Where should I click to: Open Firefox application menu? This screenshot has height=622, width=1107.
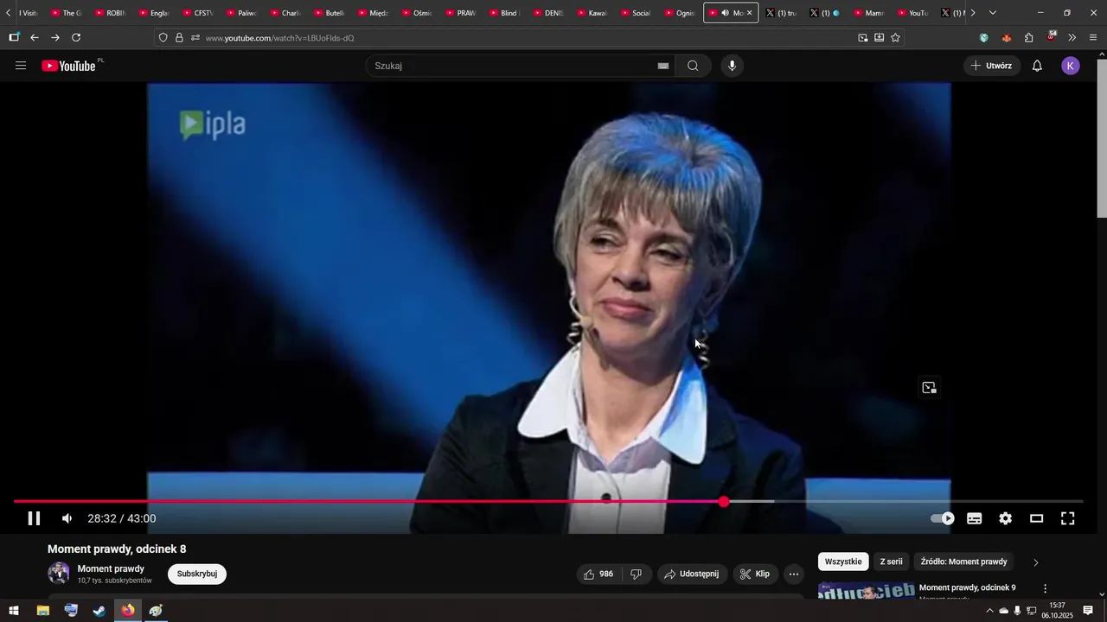[x=1093, y=38]
